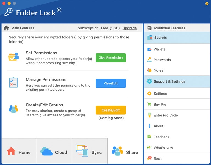Click the blue View/Edit button
This screenshot has width=211, height=165.
(111, 83)
